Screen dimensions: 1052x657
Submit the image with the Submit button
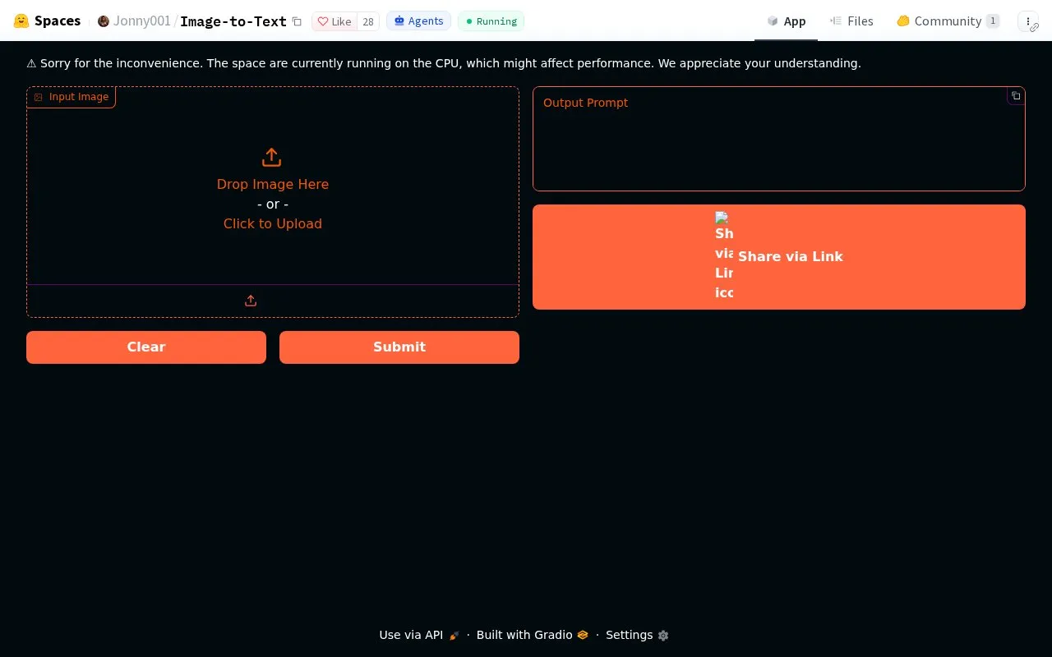click(x=399, y=347)
